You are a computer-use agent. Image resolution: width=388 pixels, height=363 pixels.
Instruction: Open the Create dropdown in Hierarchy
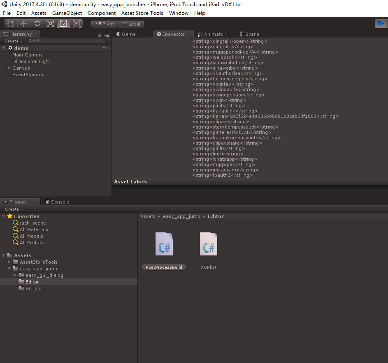point(12,41)
